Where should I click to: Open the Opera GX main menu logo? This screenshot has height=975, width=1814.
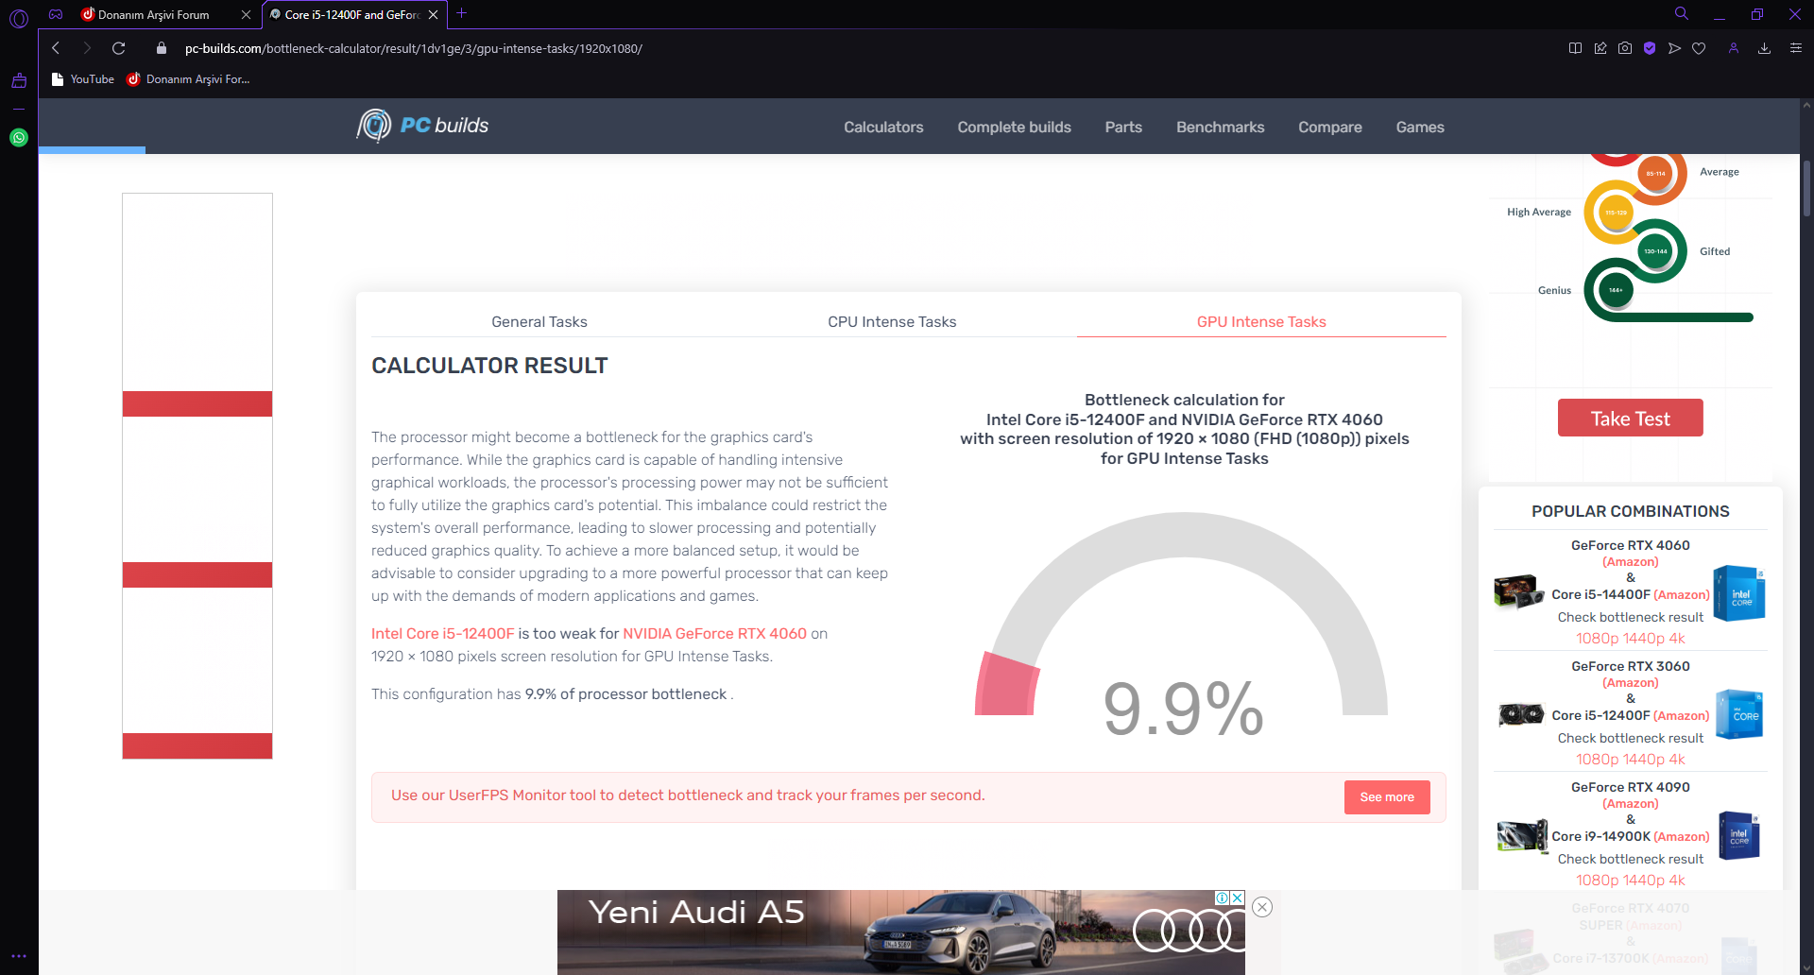pos(19,17)
